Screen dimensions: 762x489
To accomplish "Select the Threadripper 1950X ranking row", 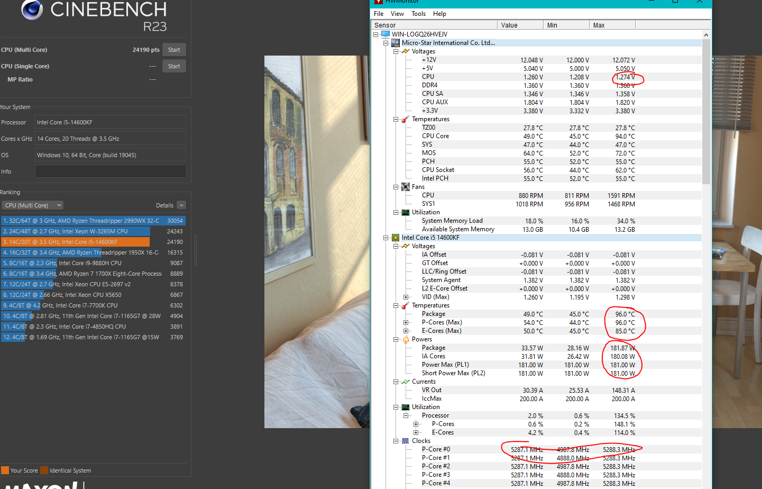I will (93, 252).
